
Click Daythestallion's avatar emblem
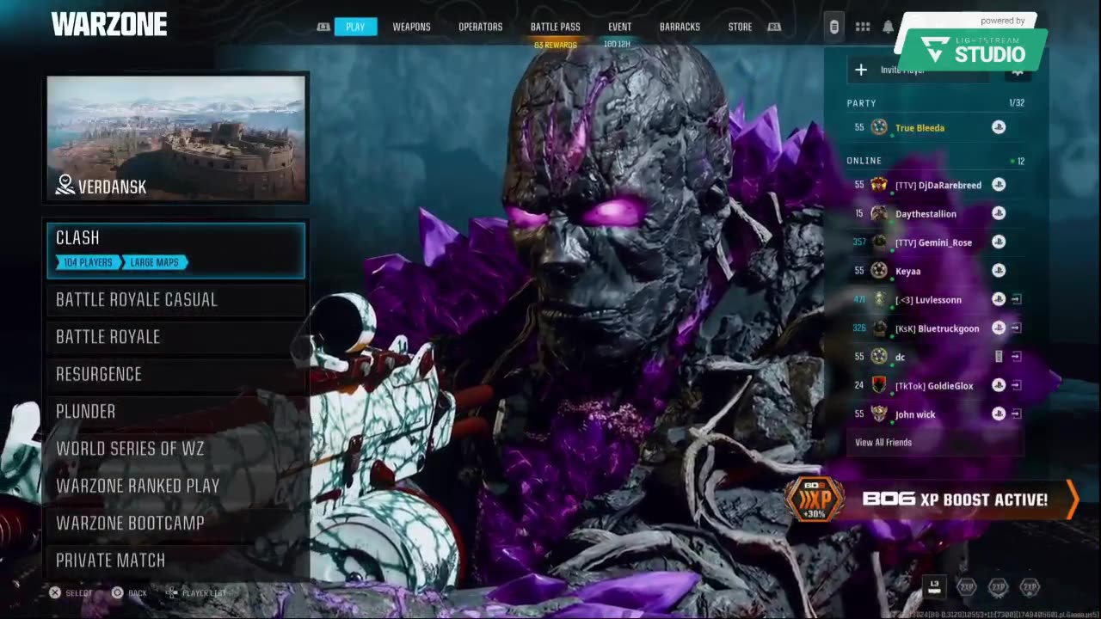[878, 213]
